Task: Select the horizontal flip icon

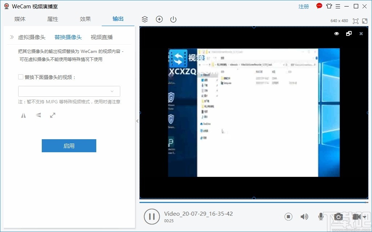Action: [x=23, y=115]
